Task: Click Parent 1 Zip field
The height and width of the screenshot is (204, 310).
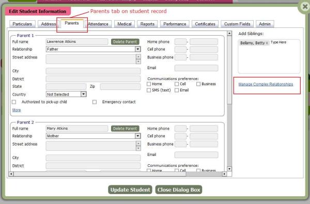Action: tap(120, 86)
